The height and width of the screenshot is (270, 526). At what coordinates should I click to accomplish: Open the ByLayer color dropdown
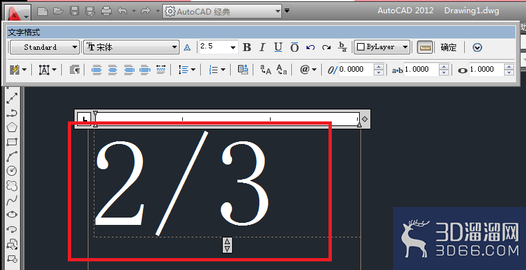coord(382,47)
